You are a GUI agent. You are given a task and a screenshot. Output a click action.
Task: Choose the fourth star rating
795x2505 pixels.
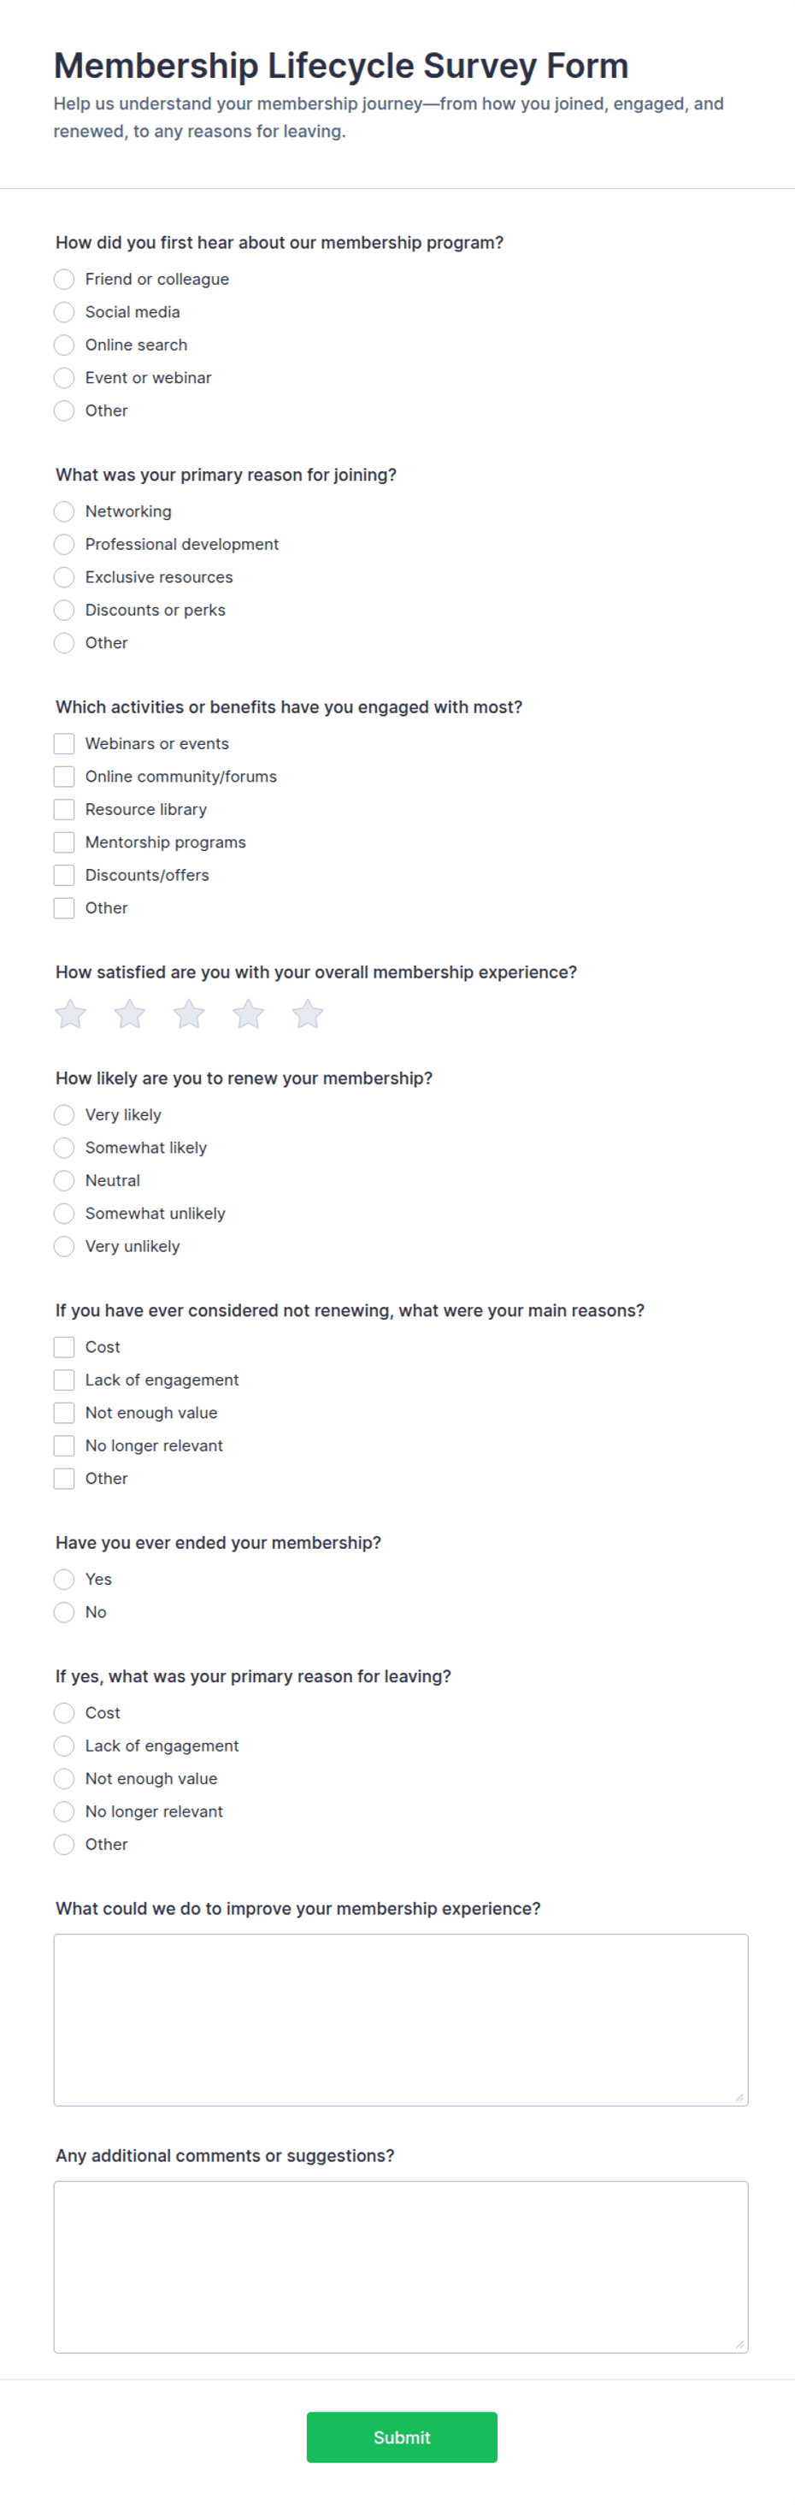click(x=248, y=1013)
